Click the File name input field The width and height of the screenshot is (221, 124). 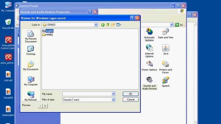[x=87, y=94]
